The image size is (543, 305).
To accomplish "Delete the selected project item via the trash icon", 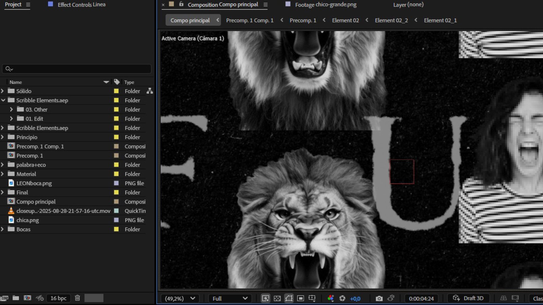I will point(77,298).
